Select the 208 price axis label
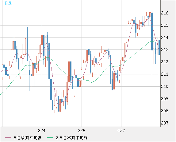176x142 pixels. (x=165, y=111)
